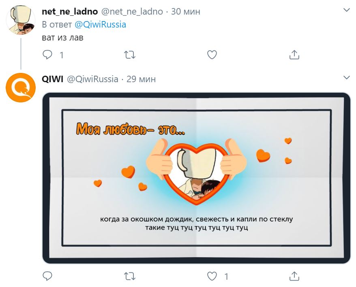This screenshot has width=356, height=287.
Task: Open more options for QIWI tweet
Action: (346, 78)
